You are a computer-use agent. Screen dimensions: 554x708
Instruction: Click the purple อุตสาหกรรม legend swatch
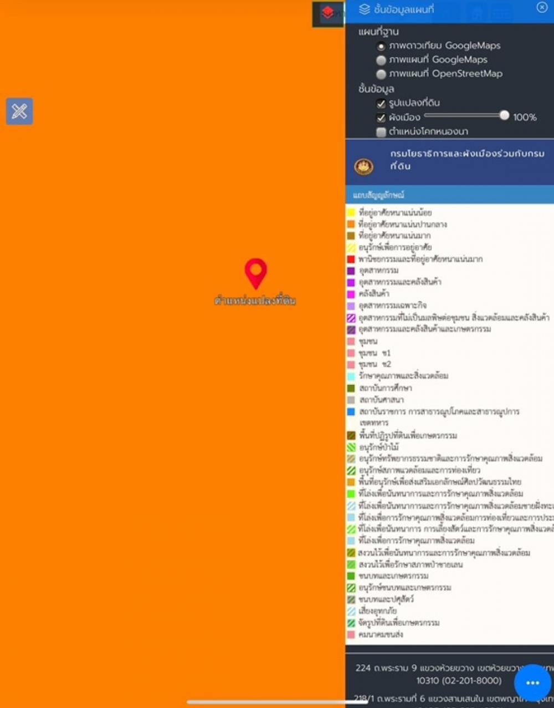click(351, 271)
